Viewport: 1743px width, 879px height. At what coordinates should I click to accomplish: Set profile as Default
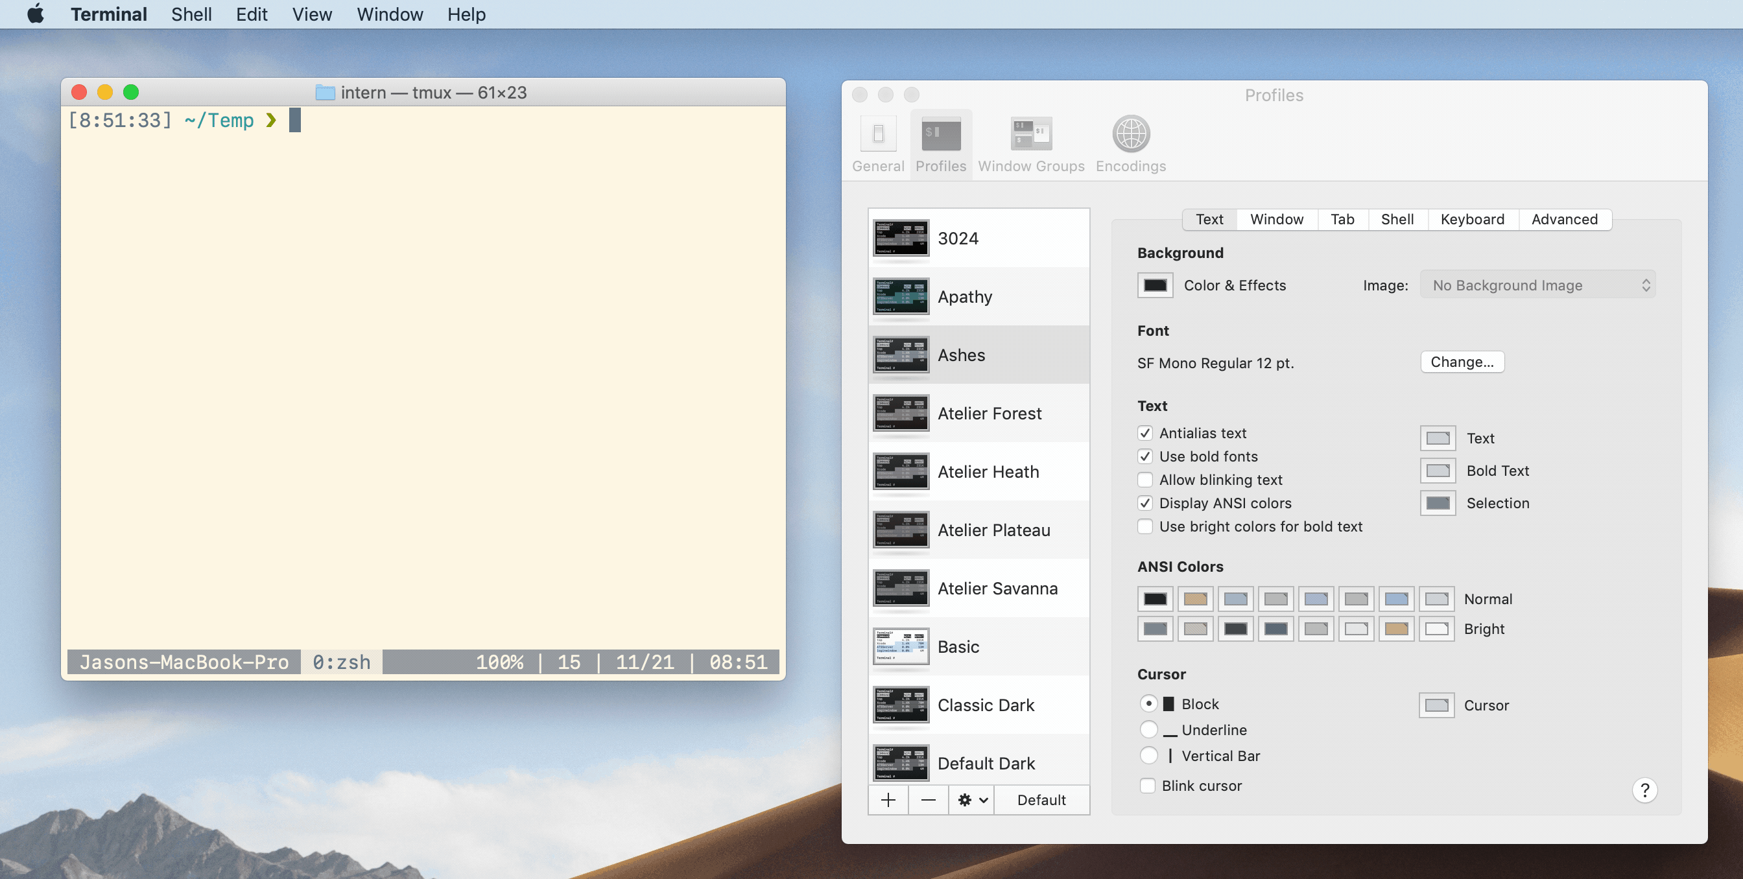coord(1041,800)
